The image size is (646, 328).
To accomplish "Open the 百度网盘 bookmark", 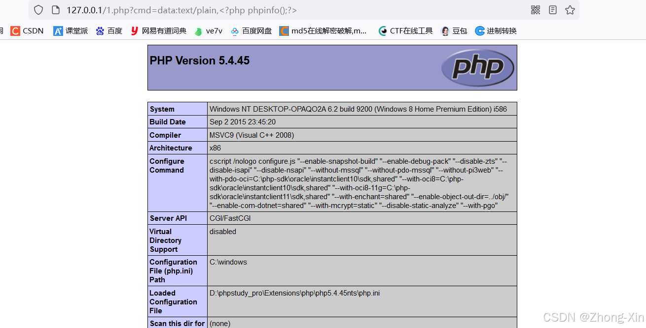I will tap(251, 31).
